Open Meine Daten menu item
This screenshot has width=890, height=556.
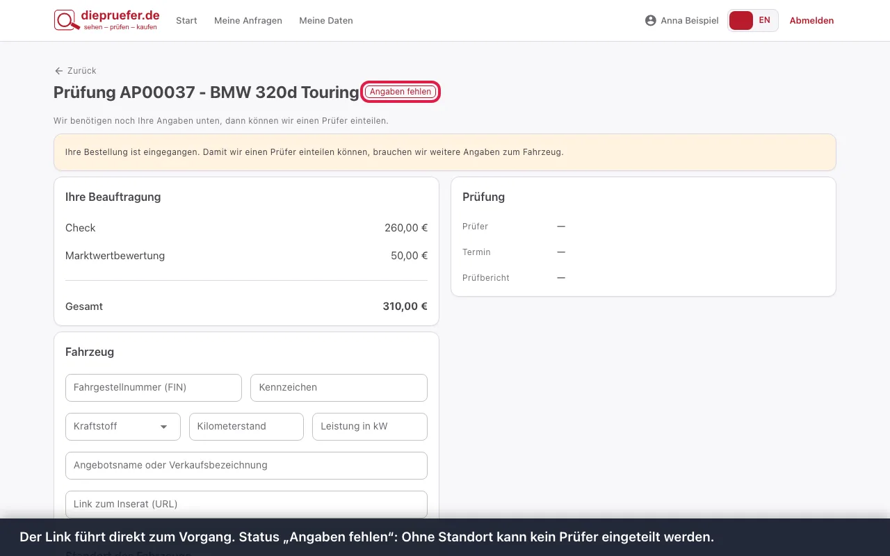point(326,21)
